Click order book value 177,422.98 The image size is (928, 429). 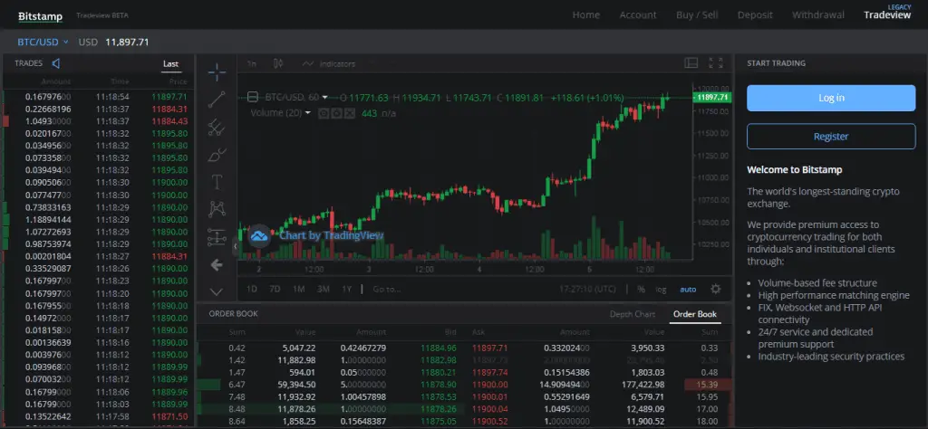[x=642, y=384]
